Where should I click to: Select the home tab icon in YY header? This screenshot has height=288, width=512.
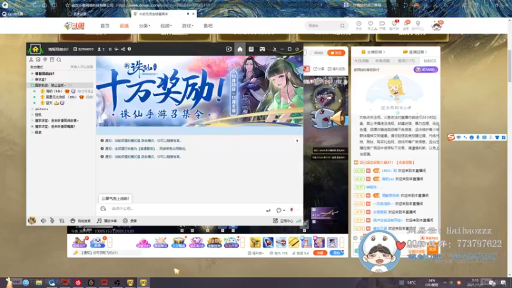(240, 49)
